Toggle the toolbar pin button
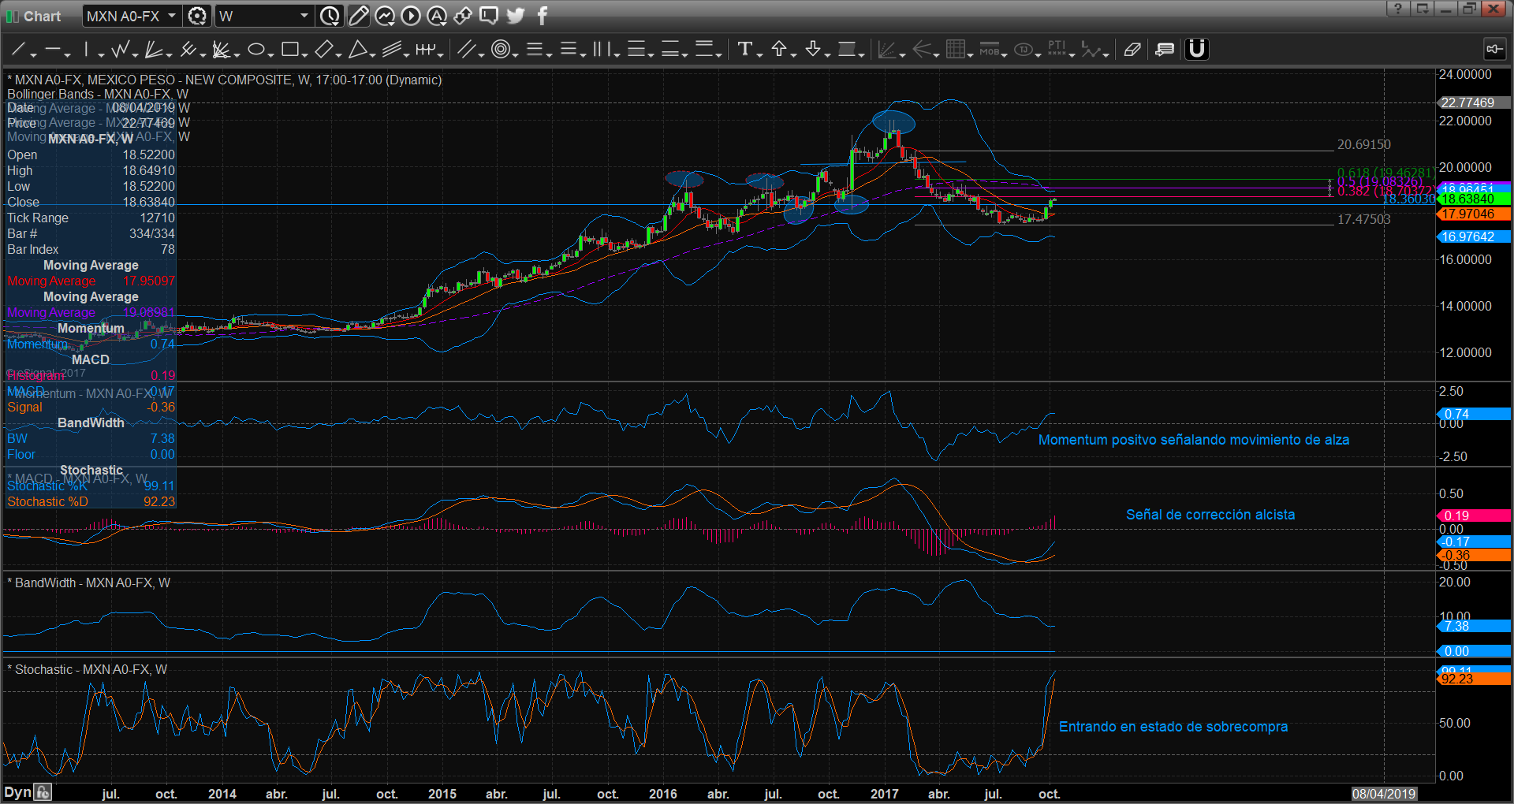Image resolution: width=1514 pixels, height=804 pixels. 1495,50
